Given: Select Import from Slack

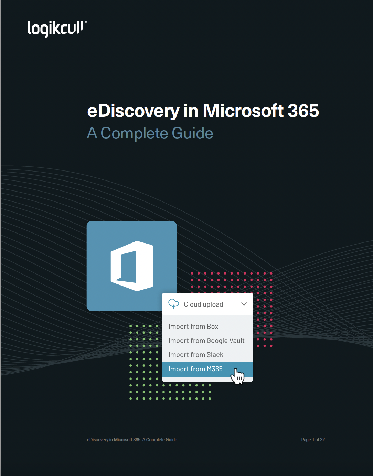Looking at the screenshot, I should click(x=196, y=354).
